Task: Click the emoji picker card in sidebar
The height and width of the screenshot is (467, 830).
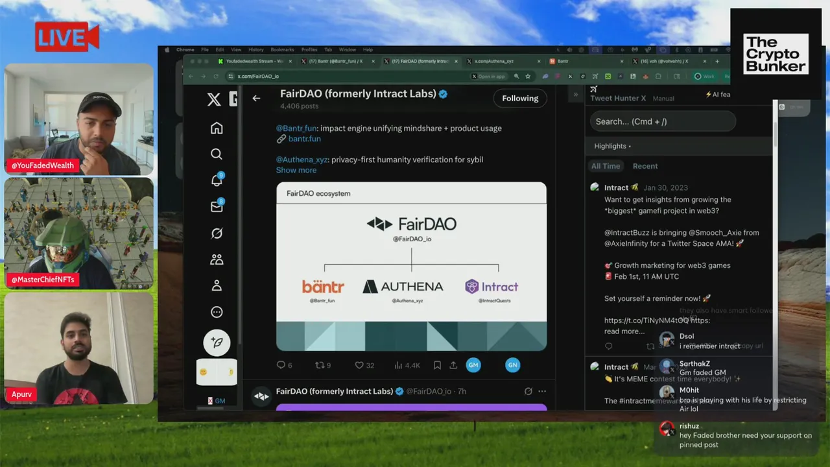Action: click(217, 372)
